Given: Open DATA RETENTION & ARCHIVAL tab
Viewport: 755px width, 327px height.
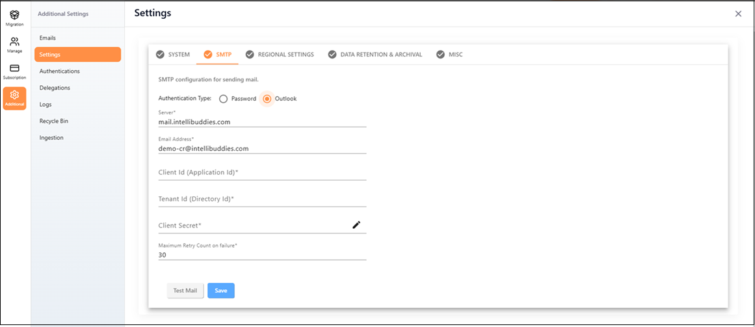Looking at the screenshot, I should tap(375, 55).
